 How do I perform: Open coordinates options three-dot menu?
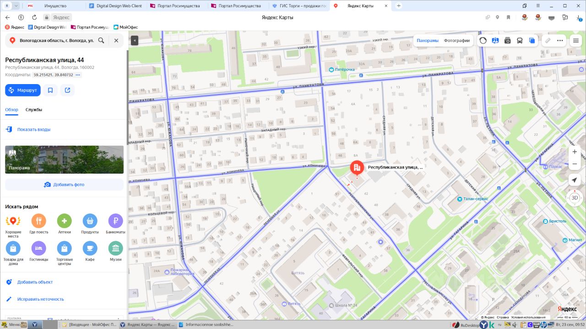click(78, 75)
